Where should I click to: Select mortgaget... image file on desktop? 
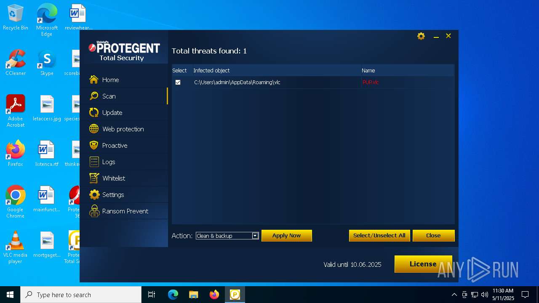pos(47,245)
